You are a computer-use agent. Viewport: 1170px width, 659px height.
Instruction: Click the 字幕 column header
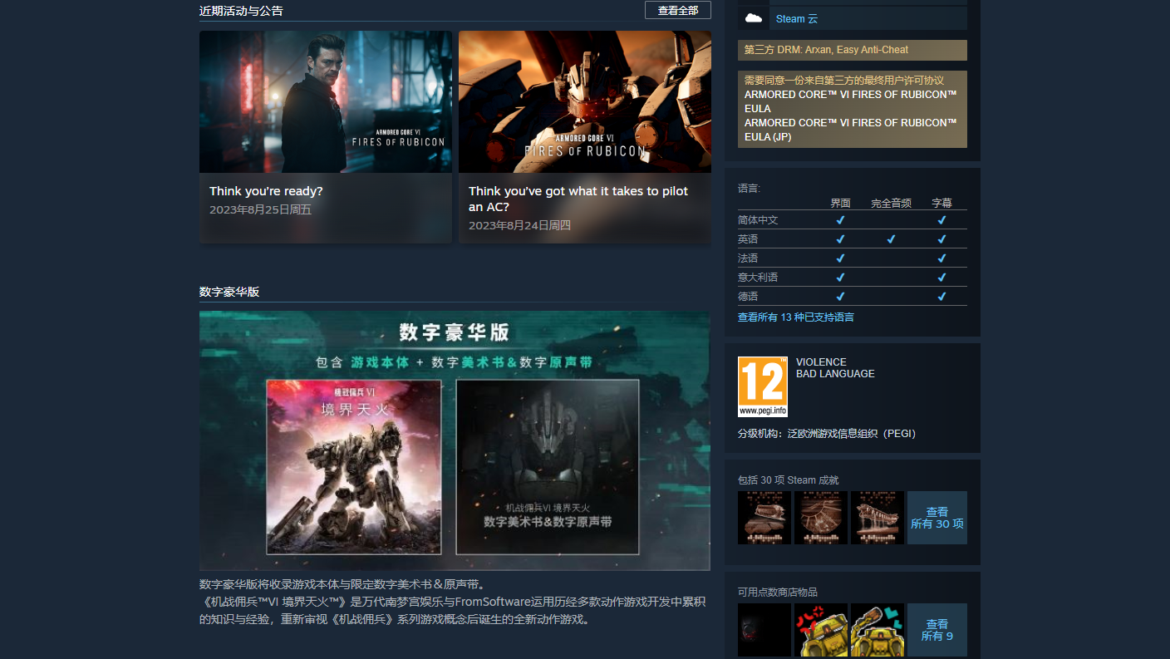pyautogui.click(x=941, y=203)
